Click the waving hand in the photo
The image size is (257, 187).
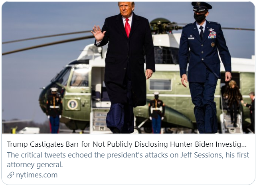[98, 33]
